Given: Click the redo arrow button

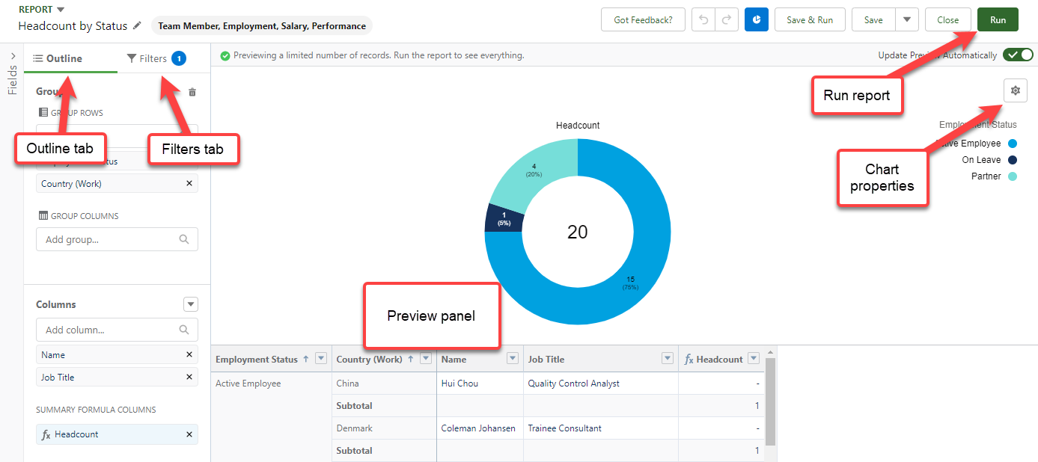Looking at the screenshot, I should pyautogui.click(x=726, y=20).
